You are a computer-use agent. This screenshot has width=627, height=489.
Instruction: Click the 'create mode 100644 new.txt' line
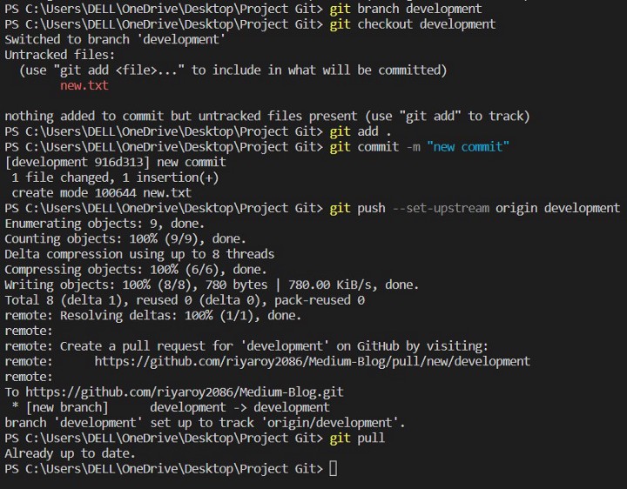[x=102, y=193]
